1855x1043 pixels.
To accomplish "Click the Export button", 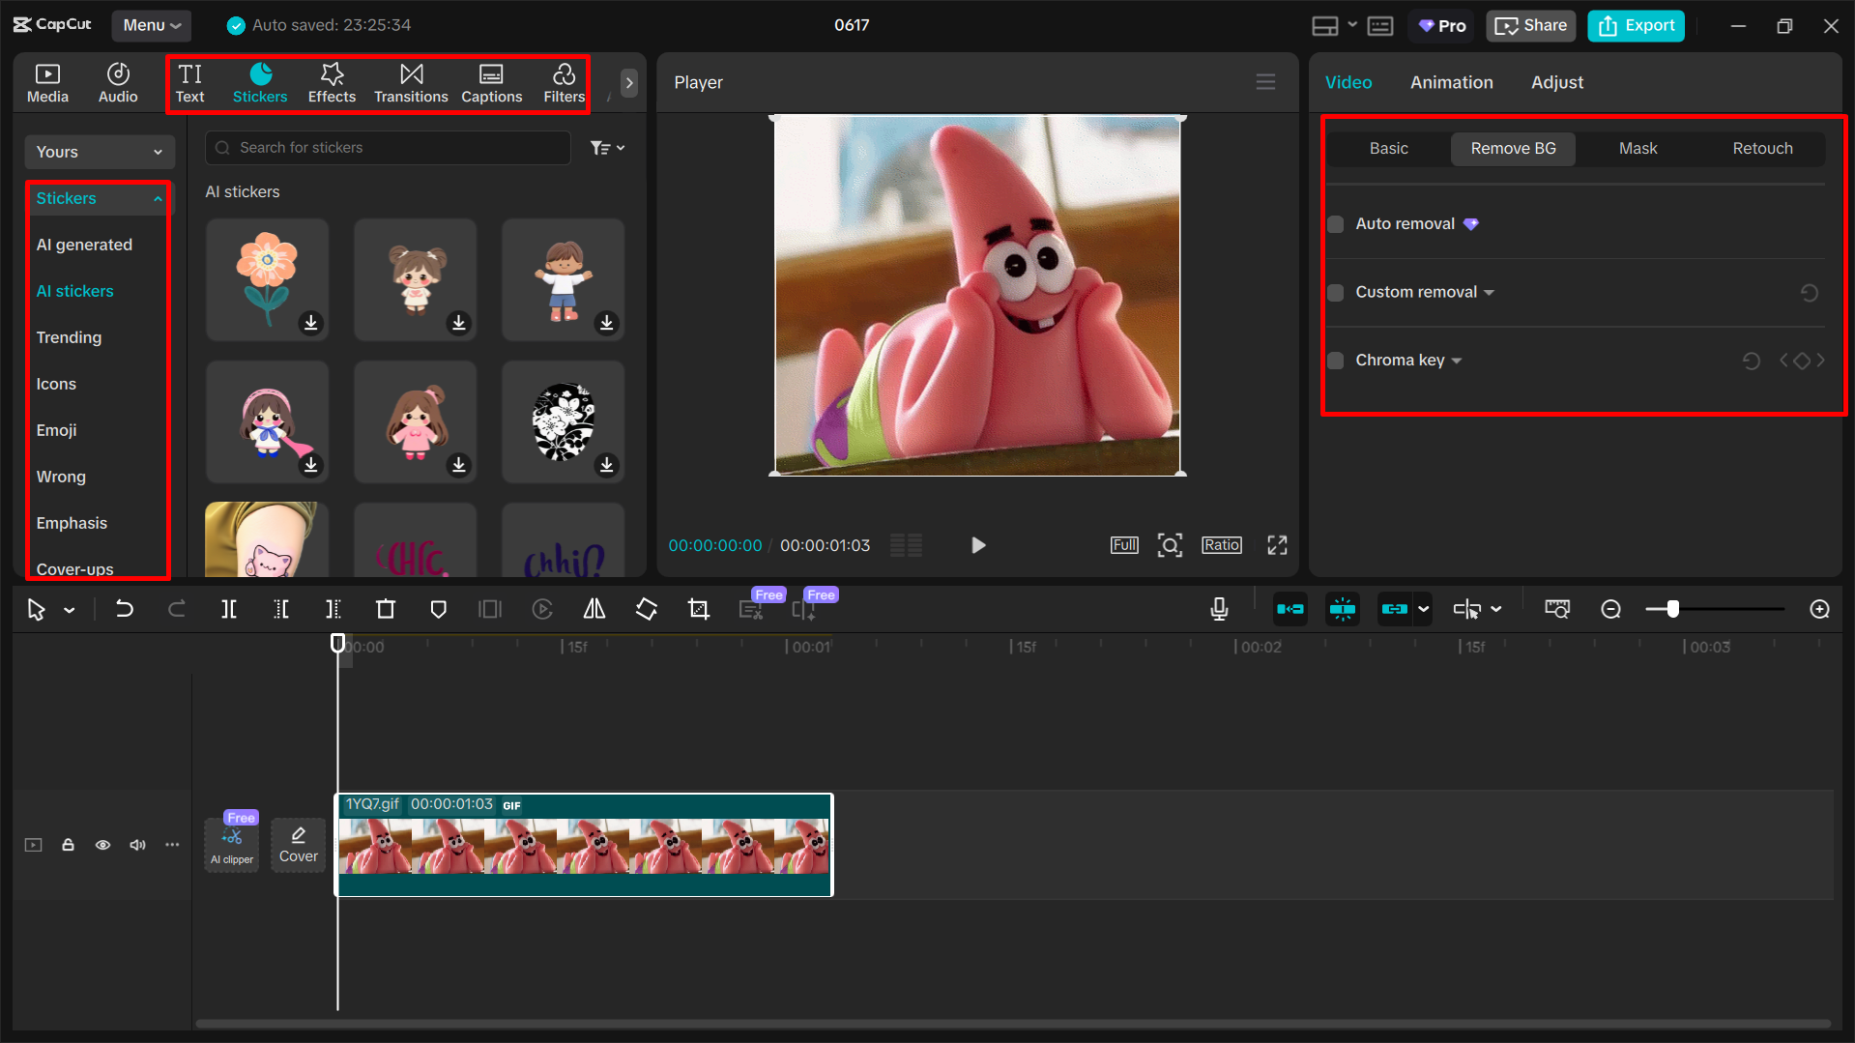I will click(1635, 25).
